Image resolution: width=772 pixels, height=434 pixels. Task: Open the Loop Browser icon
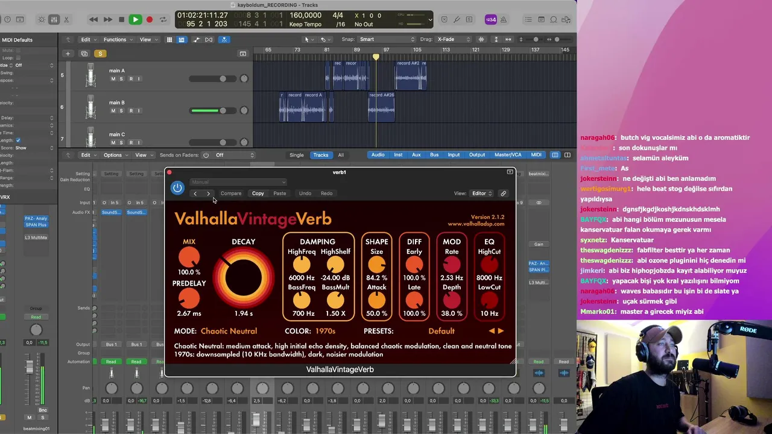pyautogui.click(x=554, y=19)
